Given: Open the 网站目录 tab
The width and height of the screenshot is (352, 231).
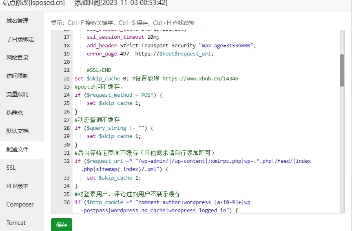Looking at the screenshot, I should pyautogui.click(x=22, y=58).
